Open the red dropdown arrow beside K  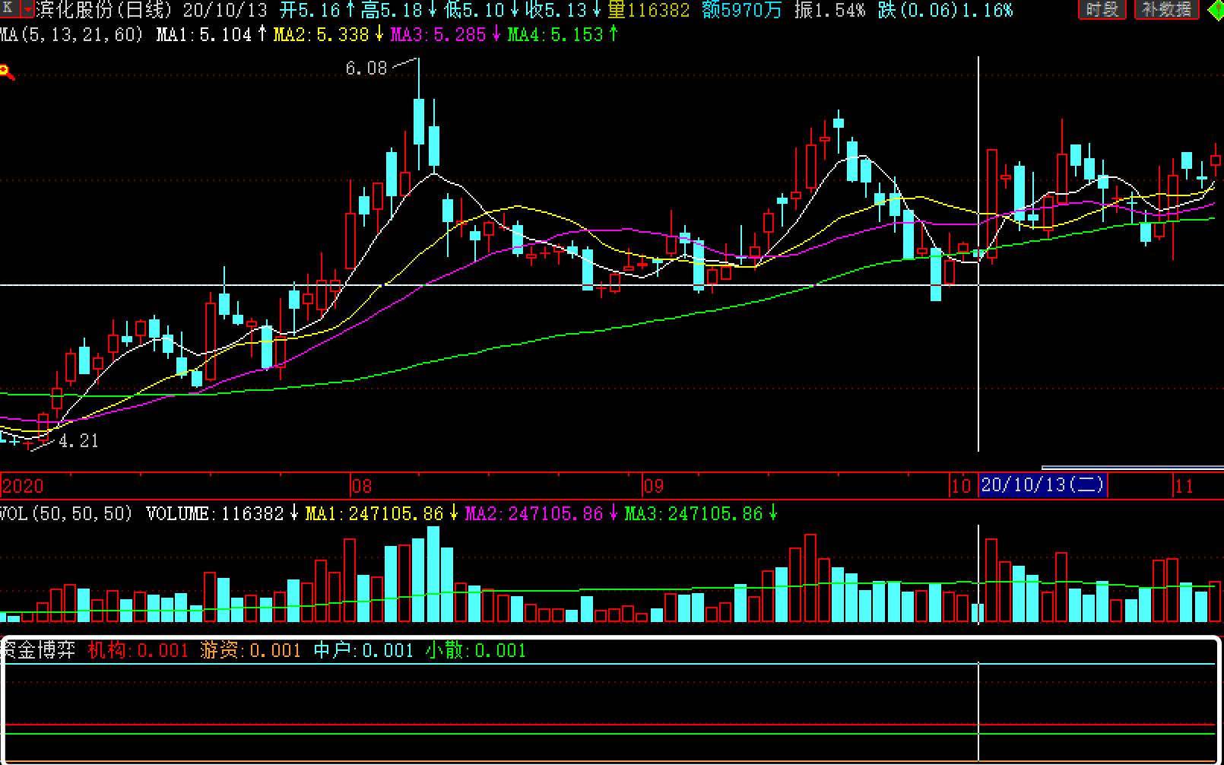pos(28,10)
